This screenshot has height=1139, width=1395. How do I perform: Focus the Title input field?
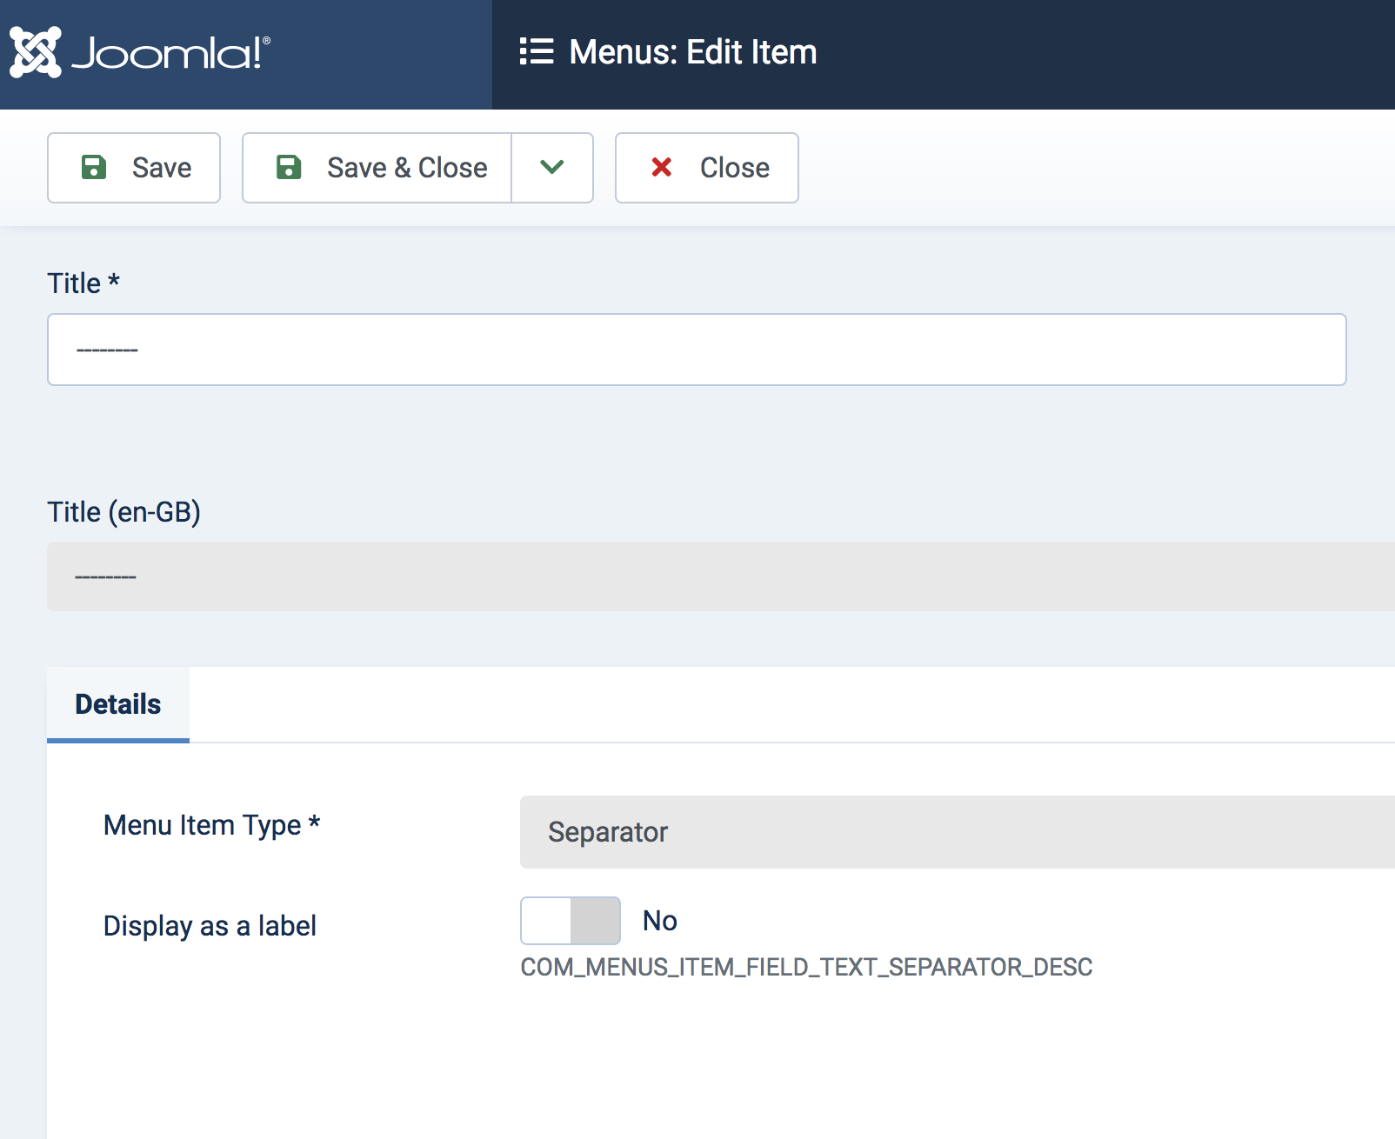(697, 350)
